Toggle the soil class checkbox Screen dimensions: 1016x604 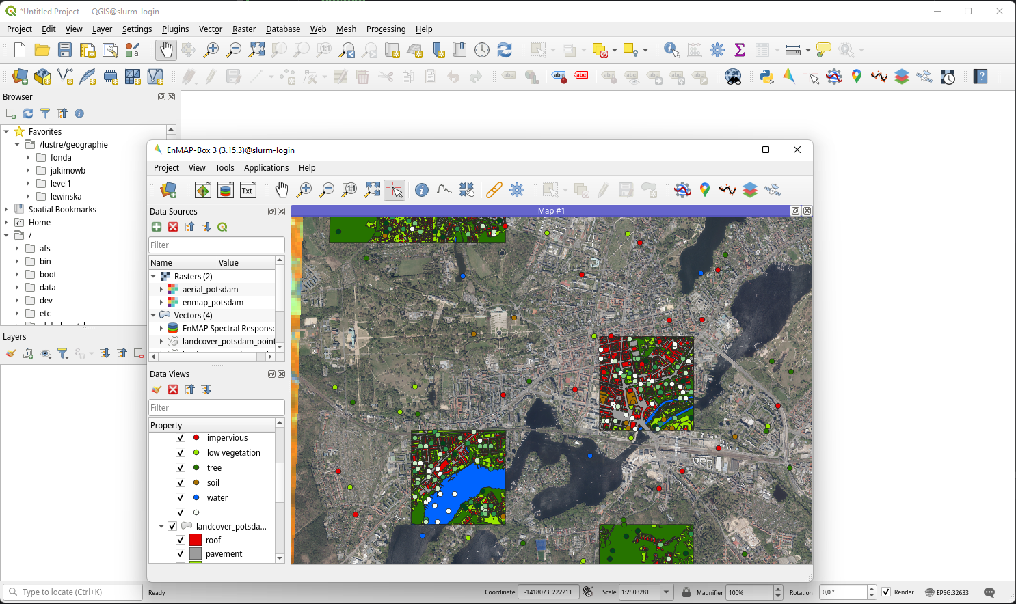click(181, 482)
